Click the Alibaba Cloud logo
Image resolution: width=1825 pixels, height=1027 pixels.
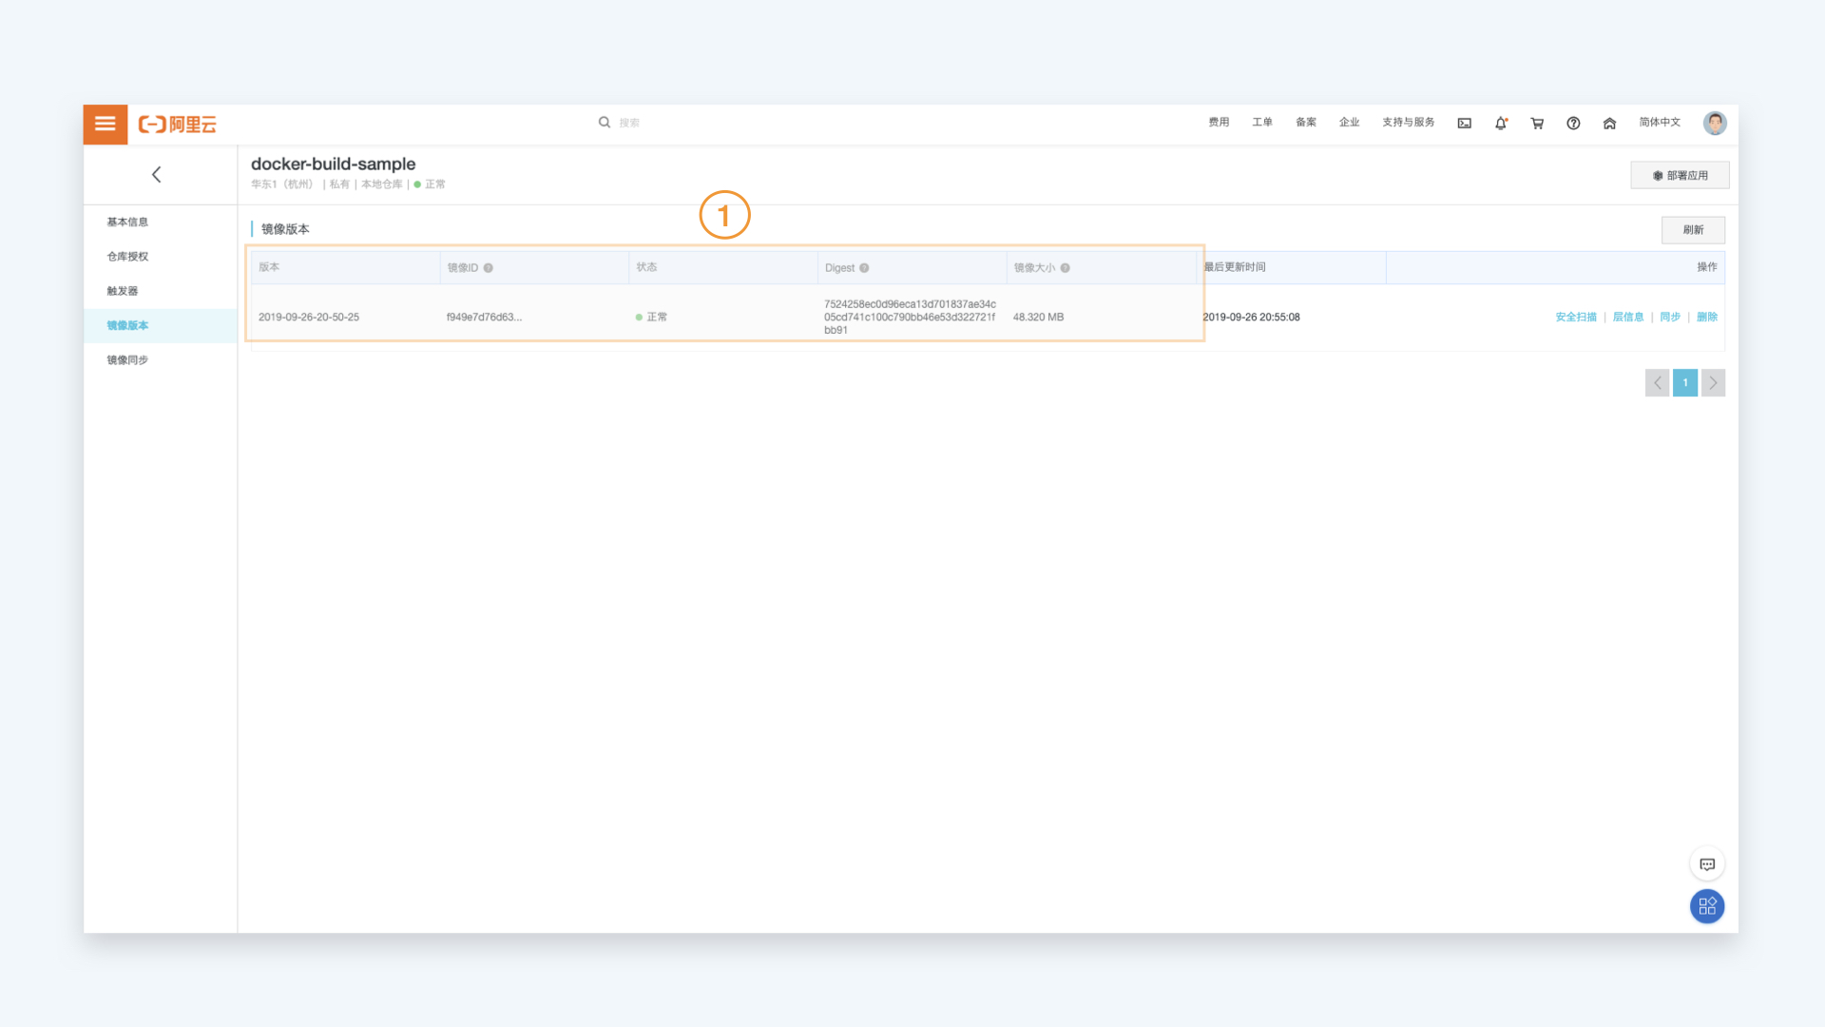click(178, 125)
